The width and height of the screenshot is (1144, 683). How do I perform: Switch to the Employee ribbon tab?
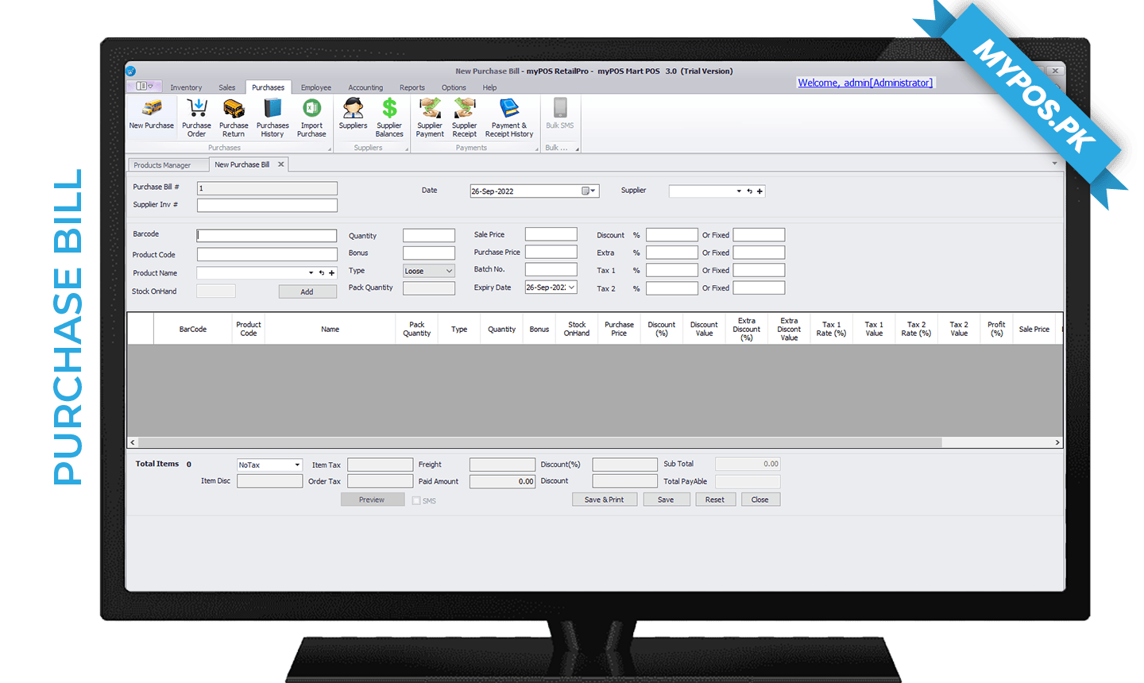click(x=316, y=87)
